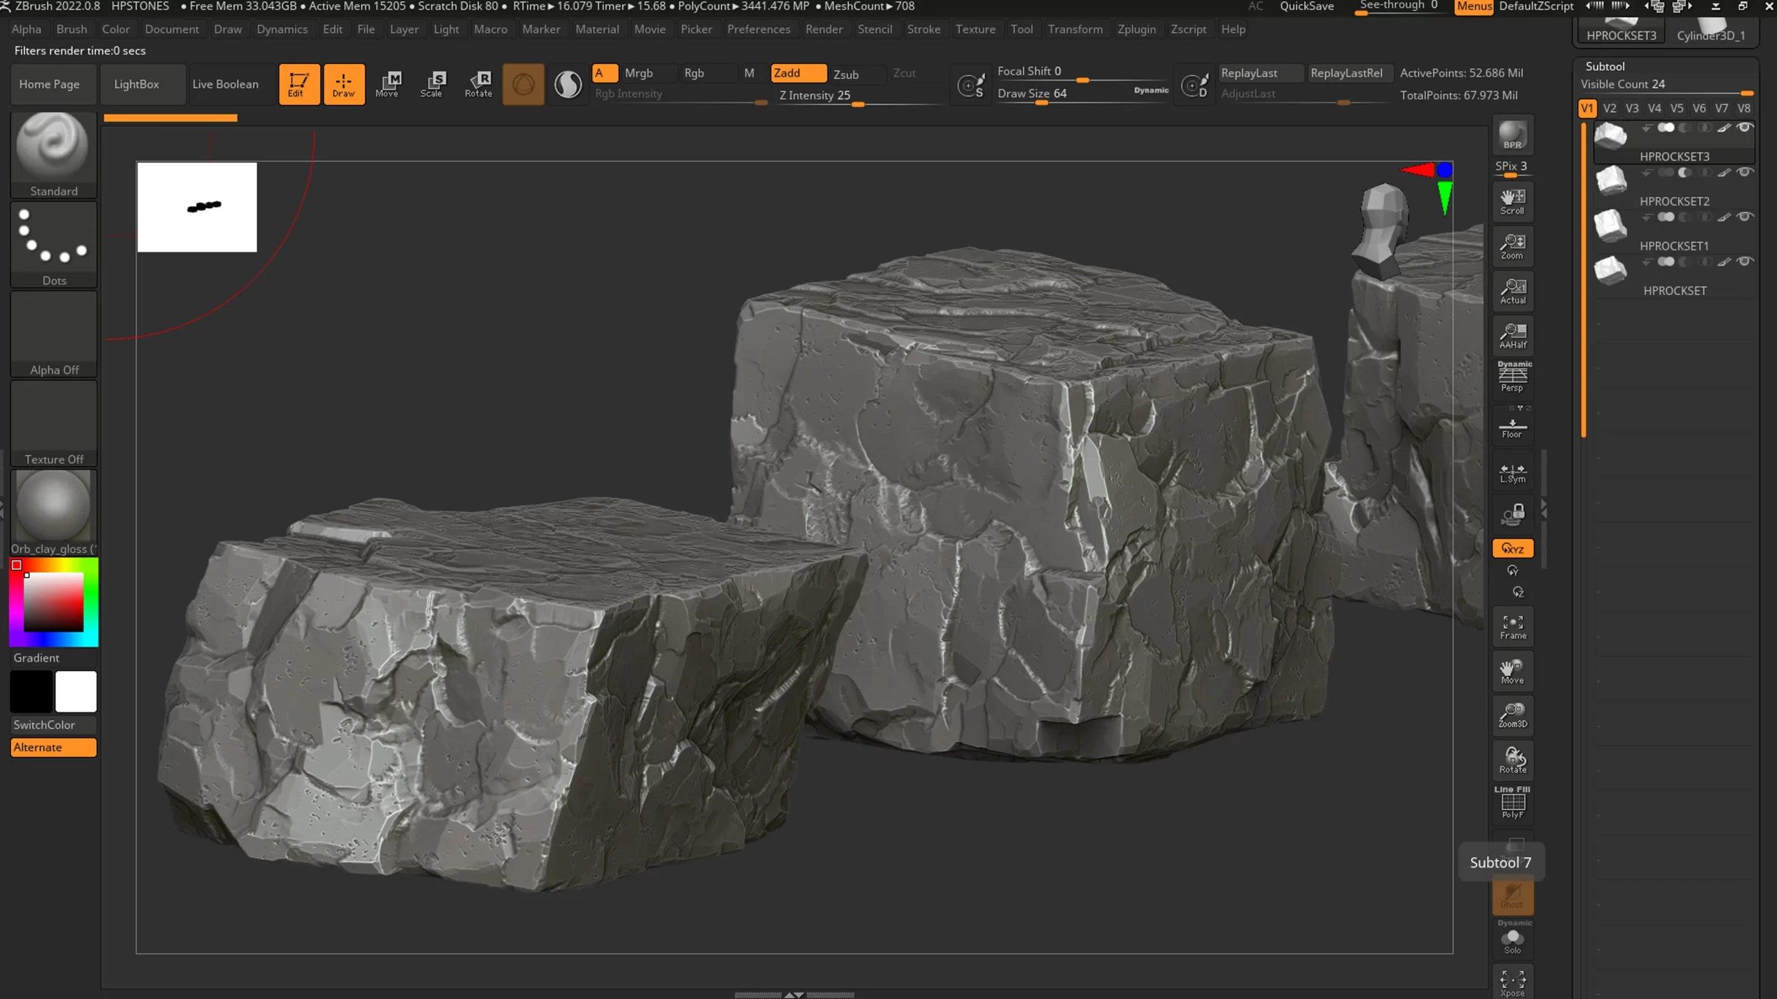Open the Preferences menu

(x=758, y=29)
